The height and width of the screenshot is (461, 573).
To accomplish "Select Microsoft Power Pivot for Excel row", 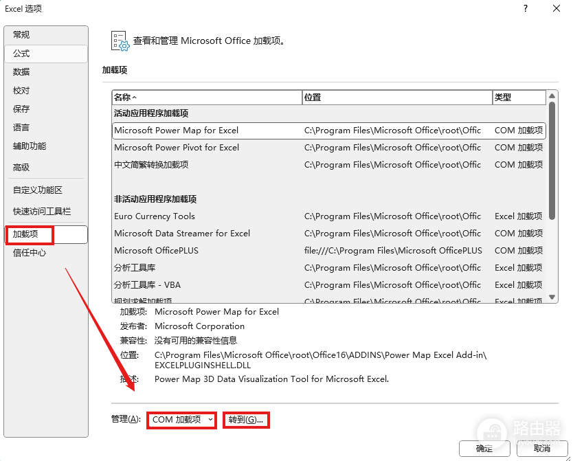I will pos(329,148).
